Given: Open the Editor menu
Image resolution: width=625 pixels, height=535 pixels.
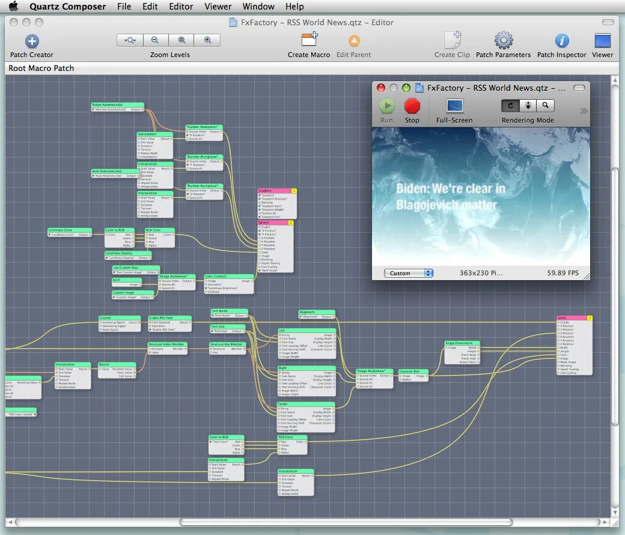Looking at the screenshot, I should pos(181,7).
